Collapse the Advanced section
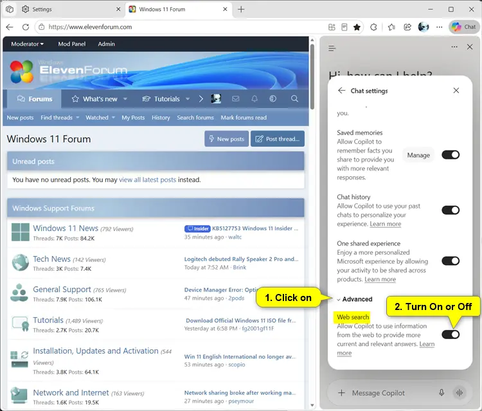The height and width of the screenshot is (411, 482). point(354,299)
